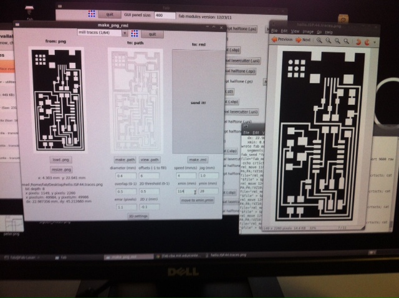
Task: Click quit button in fab window
Action: (110, 14)
